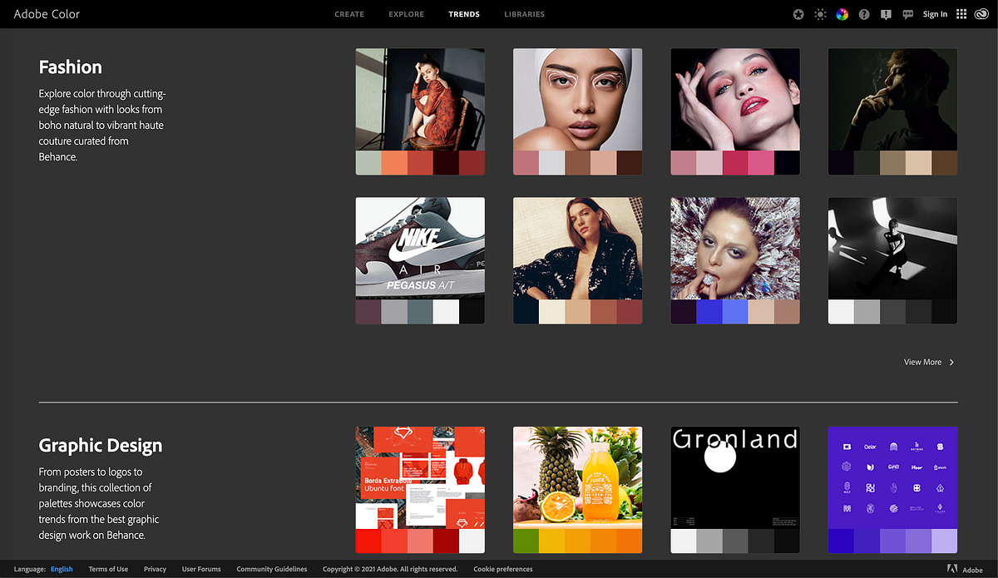The width and height of the screenshot is (998, 578).
Task: Change the language from English
Action: coord(62,569)
